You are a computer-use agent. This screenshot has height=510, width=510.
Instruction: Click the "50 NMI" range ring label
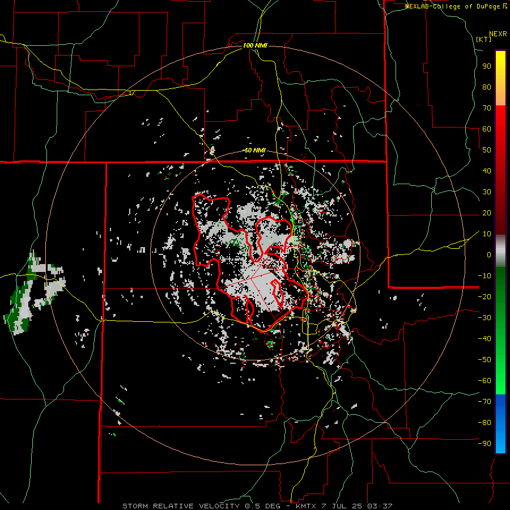click(x=255, y=150)
